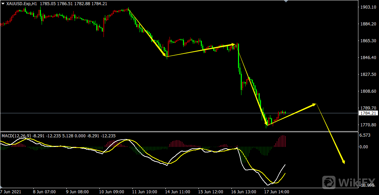379x195 pixels.
Task: Click the 1770.80 price scale value
Action: (368, 125)
